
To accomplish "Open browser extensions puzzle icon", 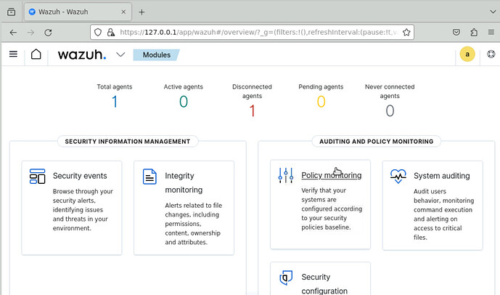I will 474,32.
